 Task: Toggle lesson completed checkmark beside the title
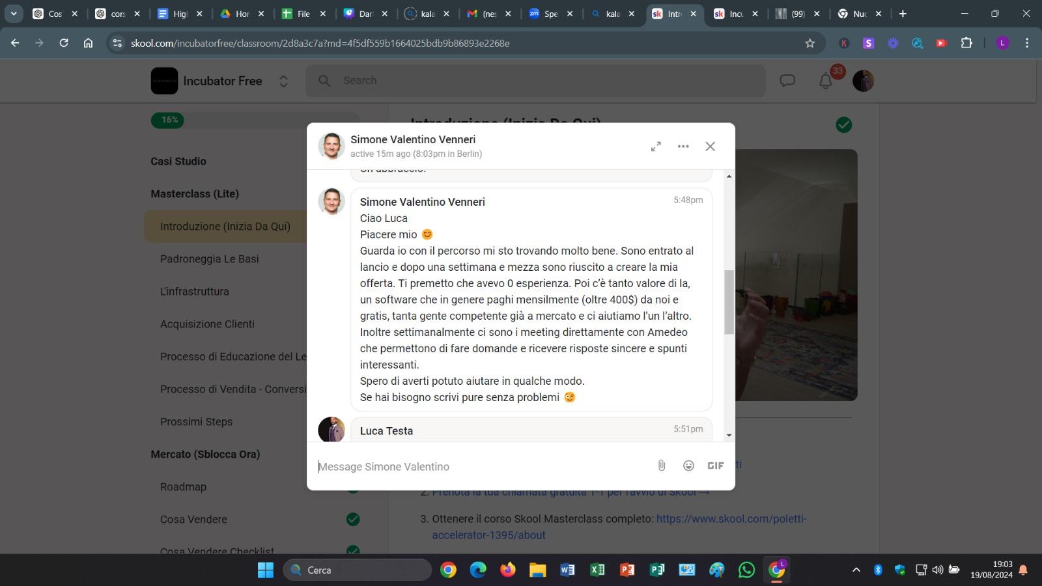[x=844, y=124]
